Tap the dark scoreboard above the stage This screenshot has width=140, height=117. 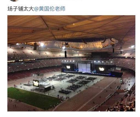tap(100, 55)
